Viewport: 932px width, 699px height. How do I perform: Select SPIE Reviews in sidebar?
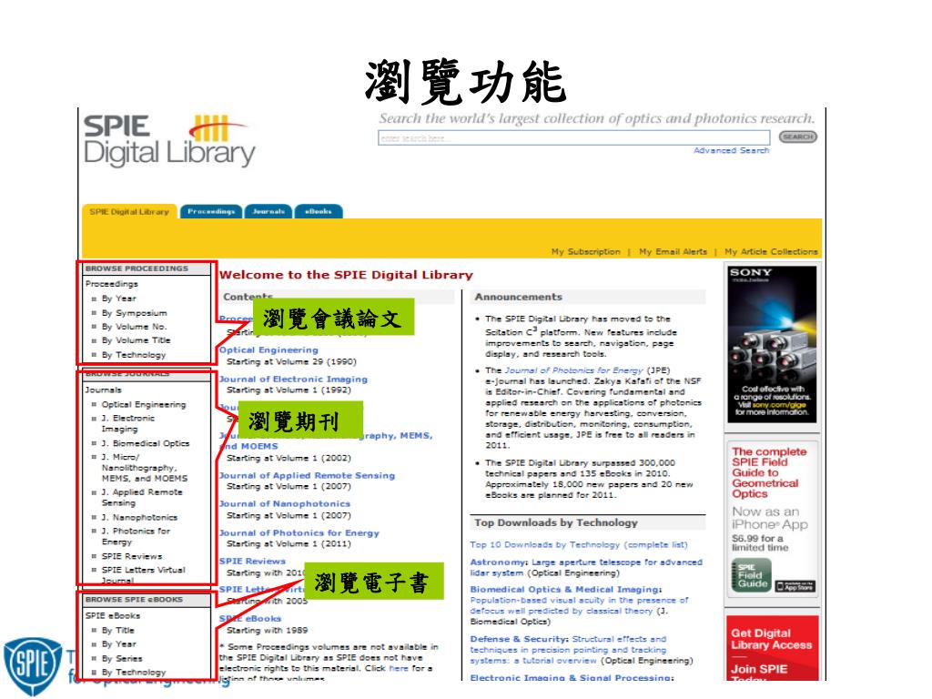(x=132, y=556)
